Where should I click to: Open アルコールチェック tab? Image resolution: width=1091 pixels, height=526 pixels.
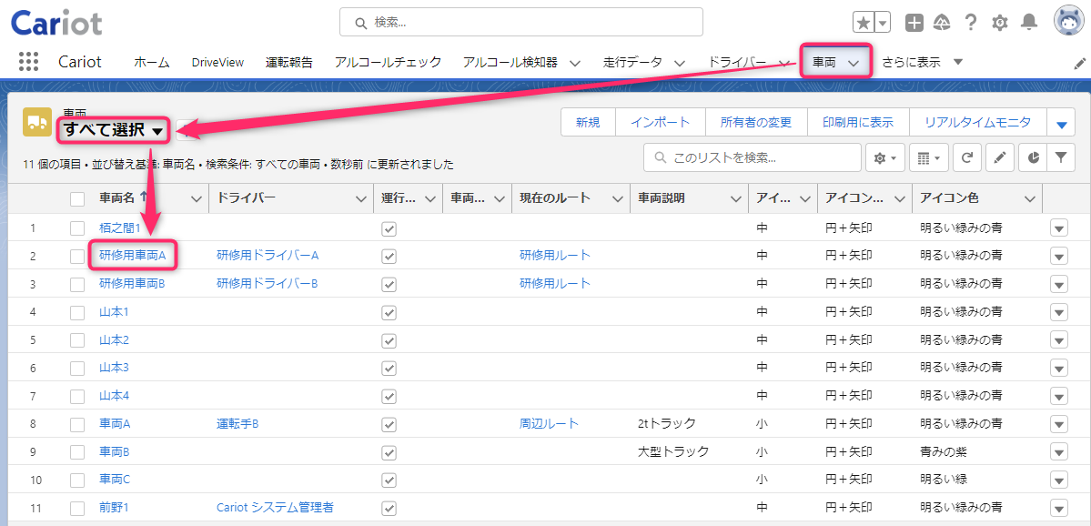tap(388, 62)
